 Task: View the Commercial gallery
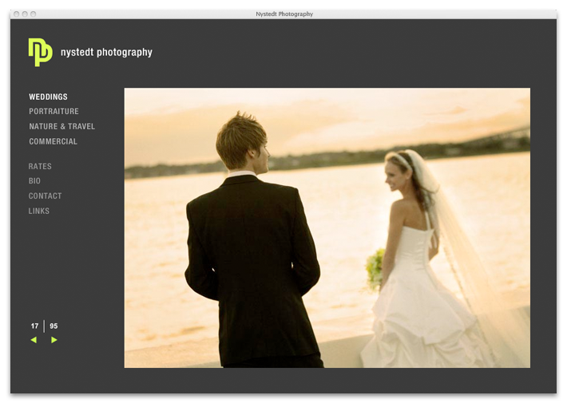[53, 141]
